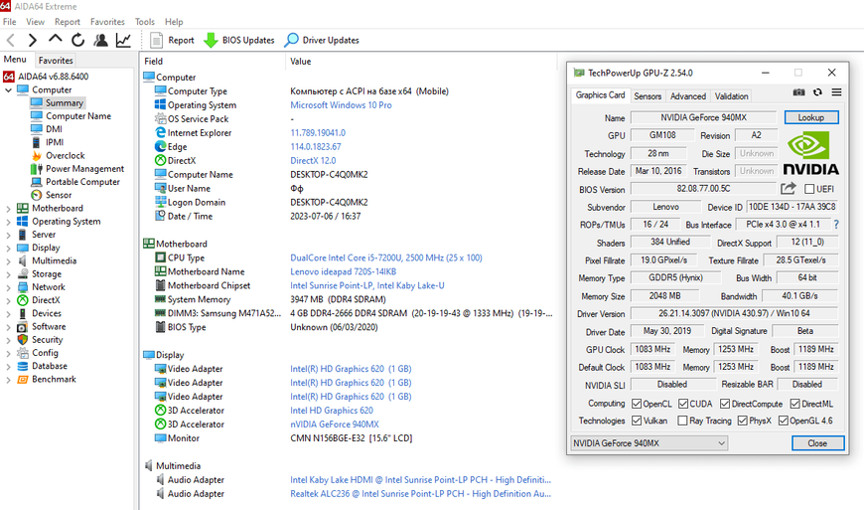Expand the Motherboard tree node
864x510 pixels.
coord(8,209)
